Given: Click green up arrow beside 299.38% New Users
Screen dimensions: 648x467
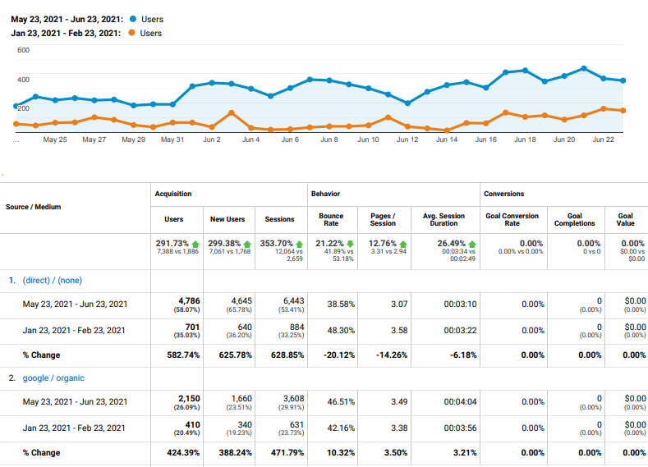Looking at the screenshot, I should [x=247, y=244].
